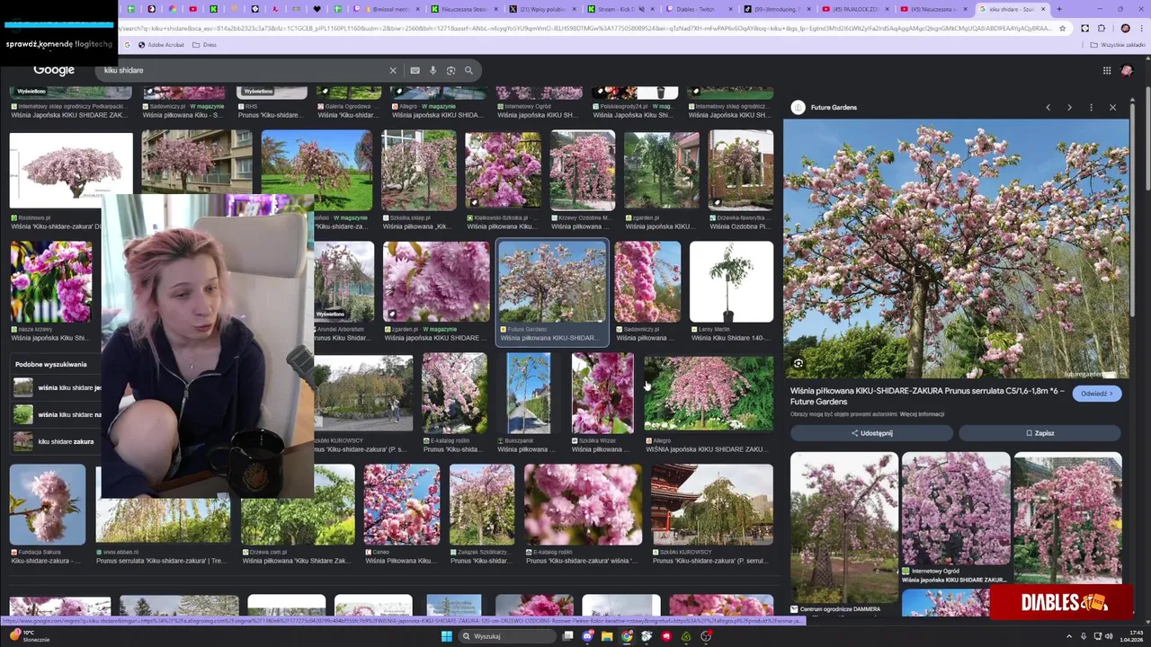Viewport: 1151px width, 647px height.
Task: Open the Ceneo pink blossom thumbnail
Action: pos(402,504)
